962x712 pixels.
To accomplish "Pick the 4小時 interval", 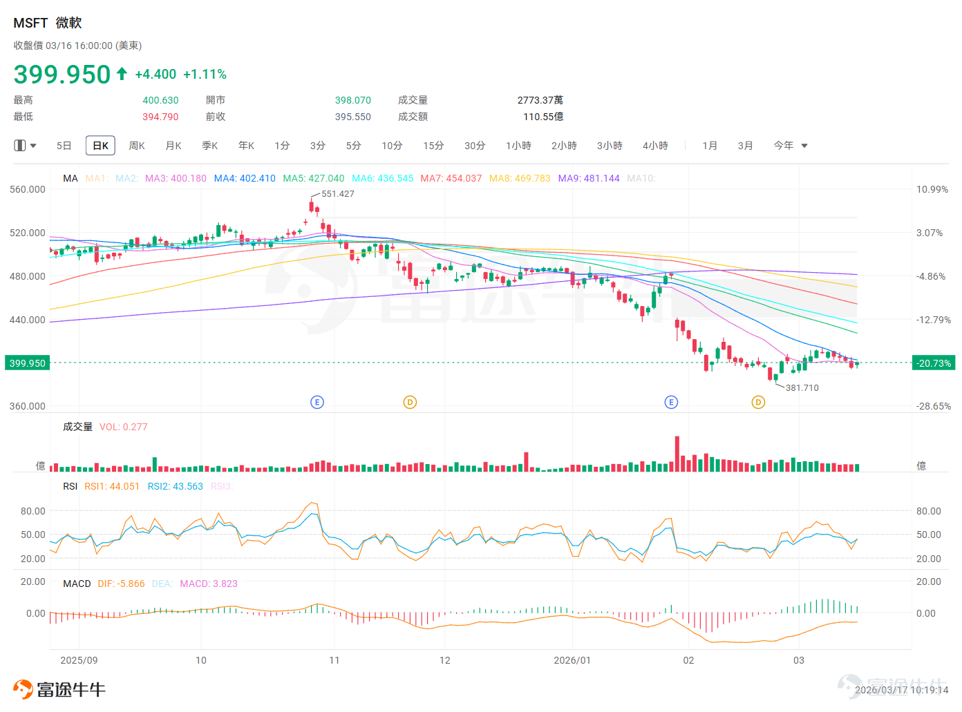I will tap(655, 146).
